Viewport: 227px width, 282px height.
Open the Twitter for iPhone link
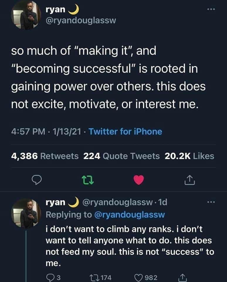(x=125, y=131)
